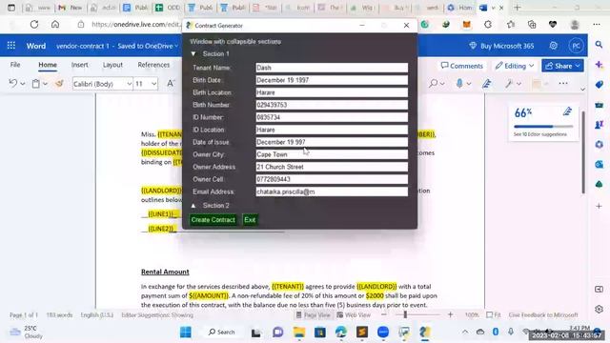Click the Word document vertical scrollbar
Screen dimensions: 610x343
(x=583, y=152)
